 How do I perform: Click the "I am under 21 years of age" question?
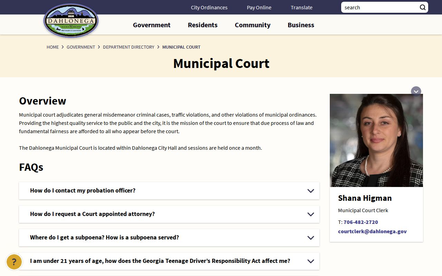tap(160, 261)
